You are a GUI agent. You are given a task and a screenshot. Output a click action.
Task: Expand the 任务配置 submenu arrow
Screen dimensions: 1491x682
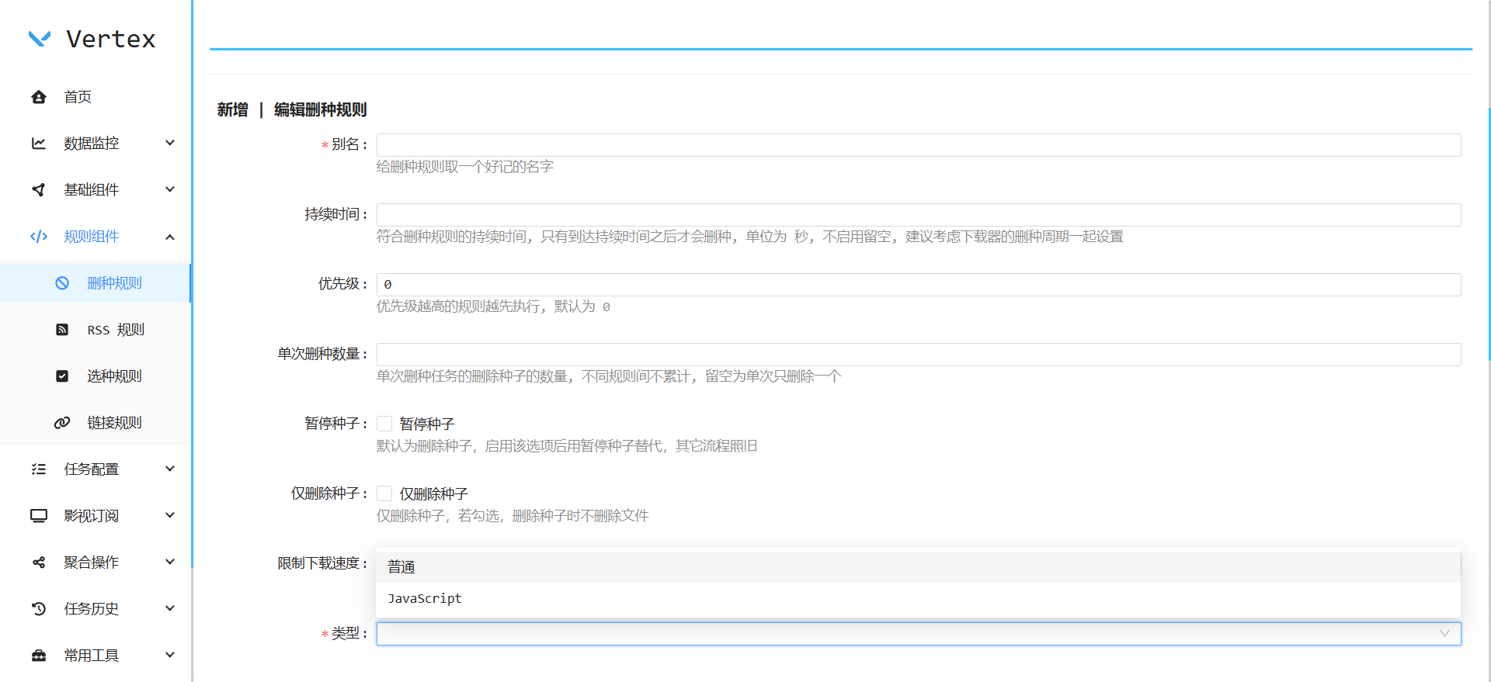pyautogui.click(x=170, y=469)
